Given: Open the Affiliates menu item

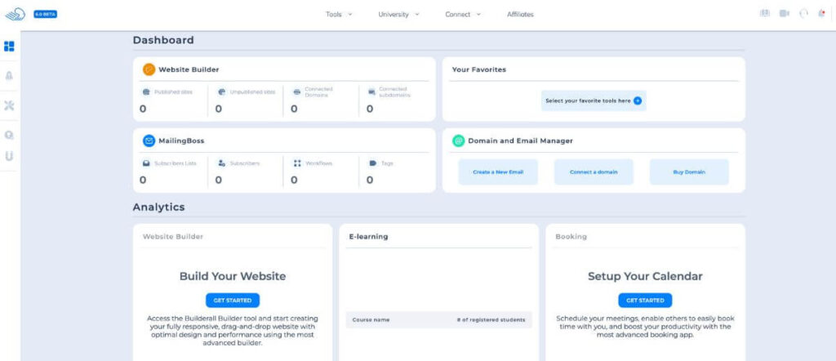Looking at the screenshot, I should click(520, 15).
